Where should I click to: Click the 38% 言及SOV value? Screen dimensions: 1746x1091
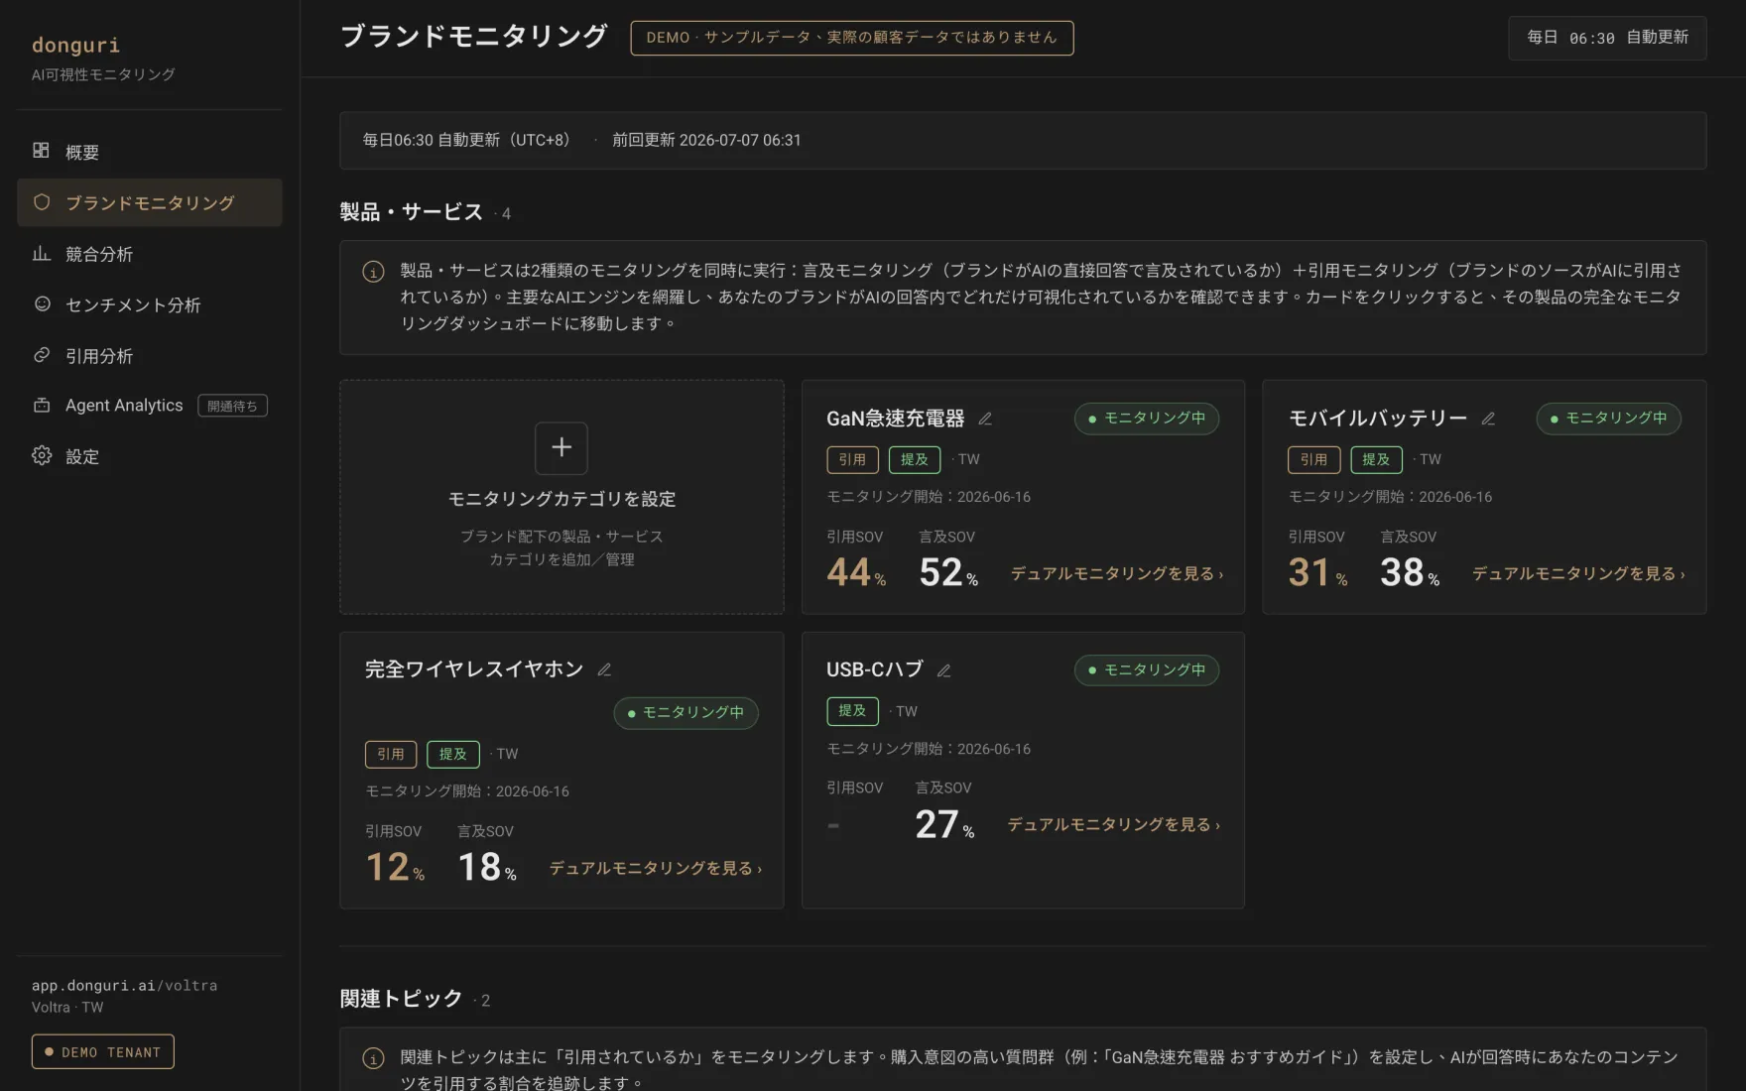(x=1410, y=572)
